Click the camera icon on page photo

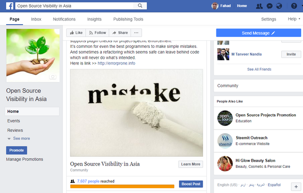[x=53, y=77]
